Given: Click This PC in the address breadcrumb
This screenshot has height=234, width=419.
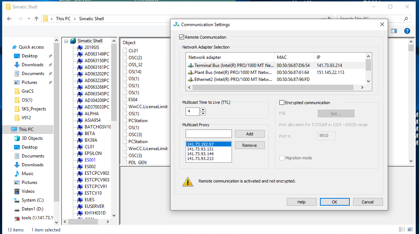Looking at the screenshot, I should pyautogui.click(x=63, y=19).
